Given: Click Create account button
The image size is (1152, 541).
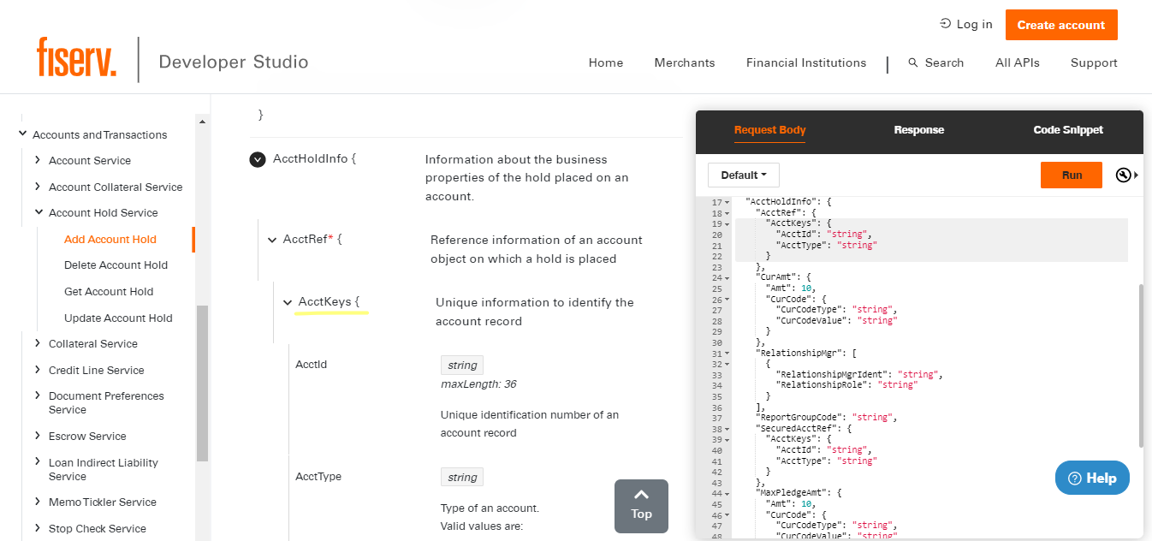Looking at the screenshot, I should pos(1061,25).
